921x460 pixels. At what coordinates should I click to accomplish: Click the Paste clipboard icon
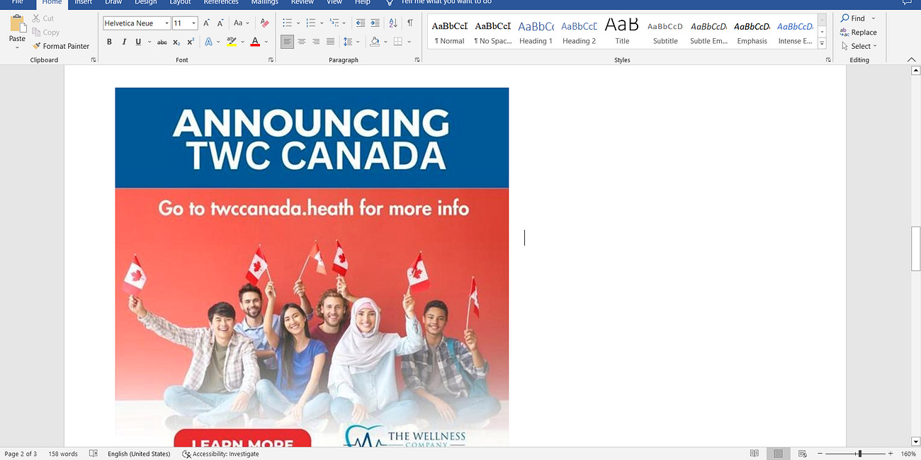[x=17, y=24]
